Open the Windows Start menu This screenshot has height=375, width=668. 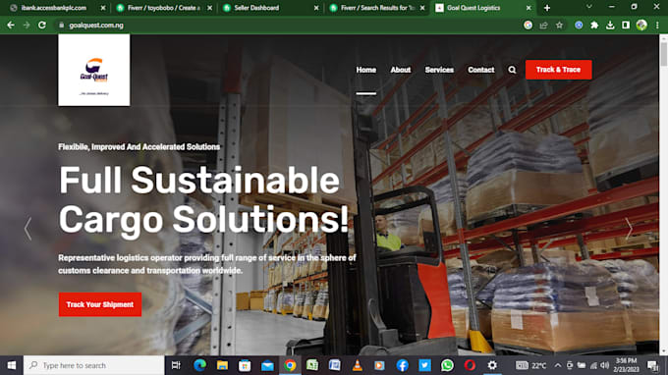click(x=12, y=365)
